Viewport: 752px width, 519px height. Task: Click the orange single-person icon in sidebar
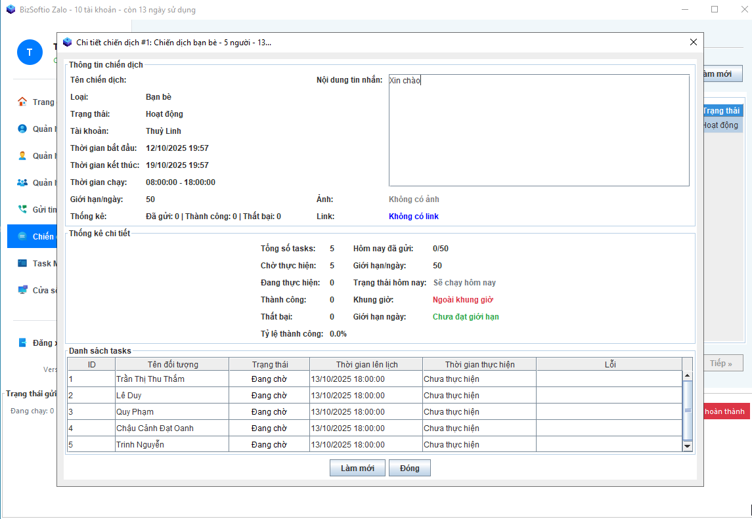(x=22, y=156)
